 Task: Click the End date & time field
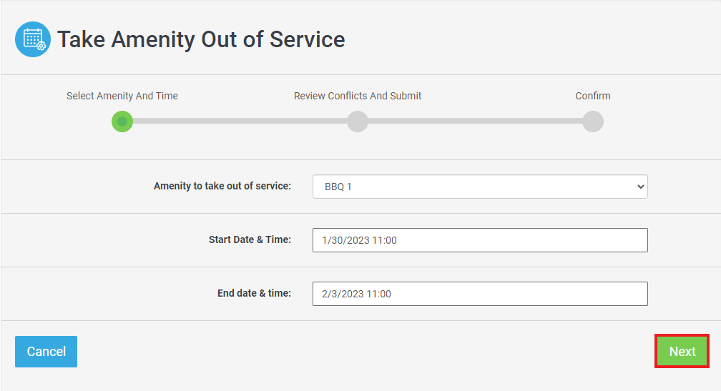[480, 294]
